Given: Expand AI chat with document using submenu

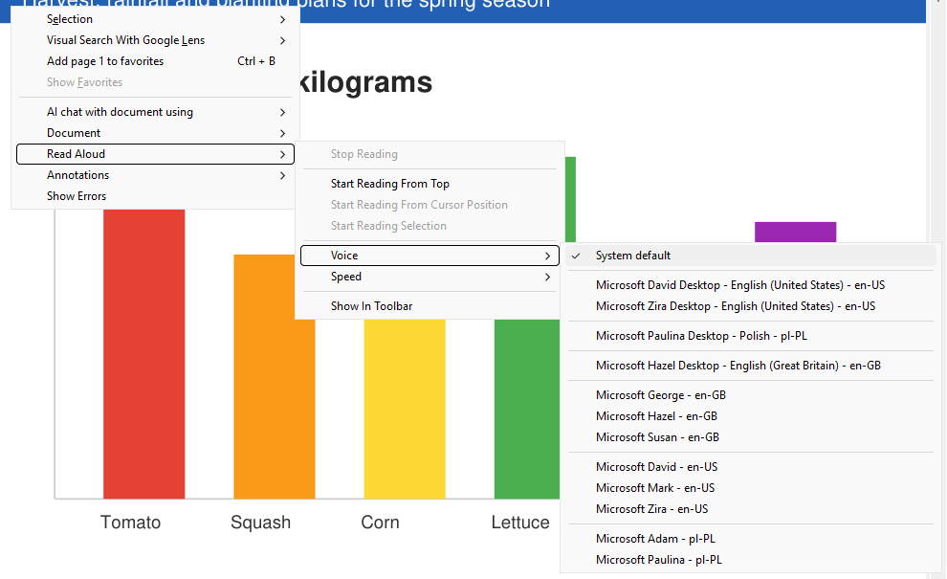Looking at the screenshot, I should (x=155, y=112).
